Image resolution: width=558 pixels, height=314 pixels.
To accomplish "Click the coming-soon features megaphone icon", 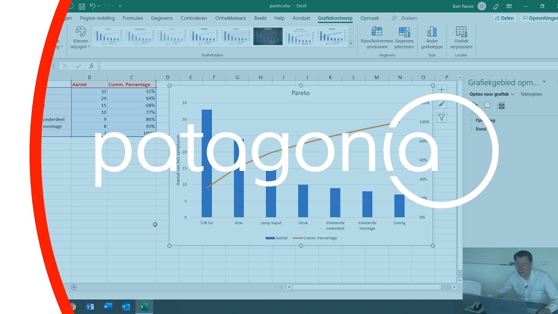I will (x=496, y=6).
